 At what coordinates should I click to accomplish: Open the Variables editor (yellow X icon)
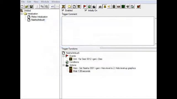[63, 7]
